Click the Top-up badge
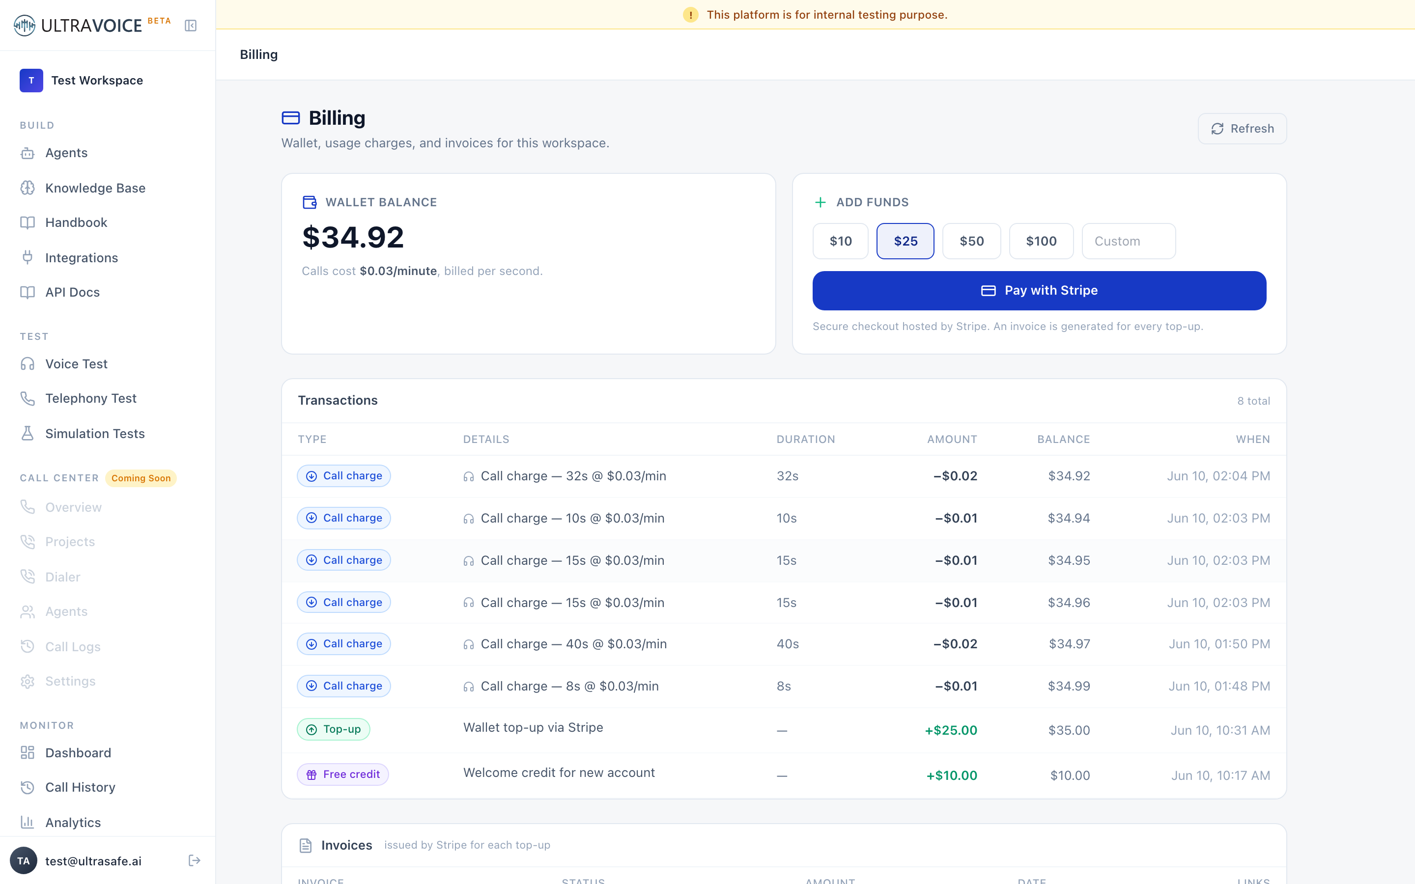Viewport: 1415px width, 884px height. (333, 729)
